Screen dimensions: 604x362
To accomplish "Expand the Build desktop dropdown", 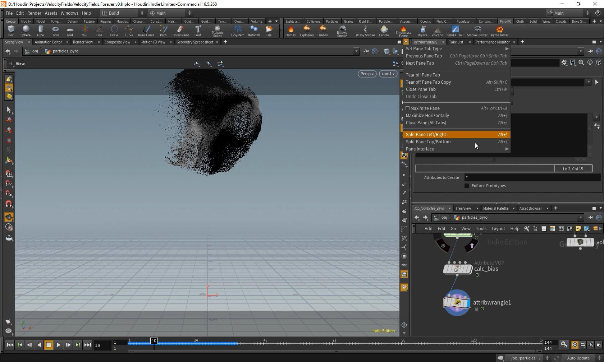I will [x=123, y=13].
